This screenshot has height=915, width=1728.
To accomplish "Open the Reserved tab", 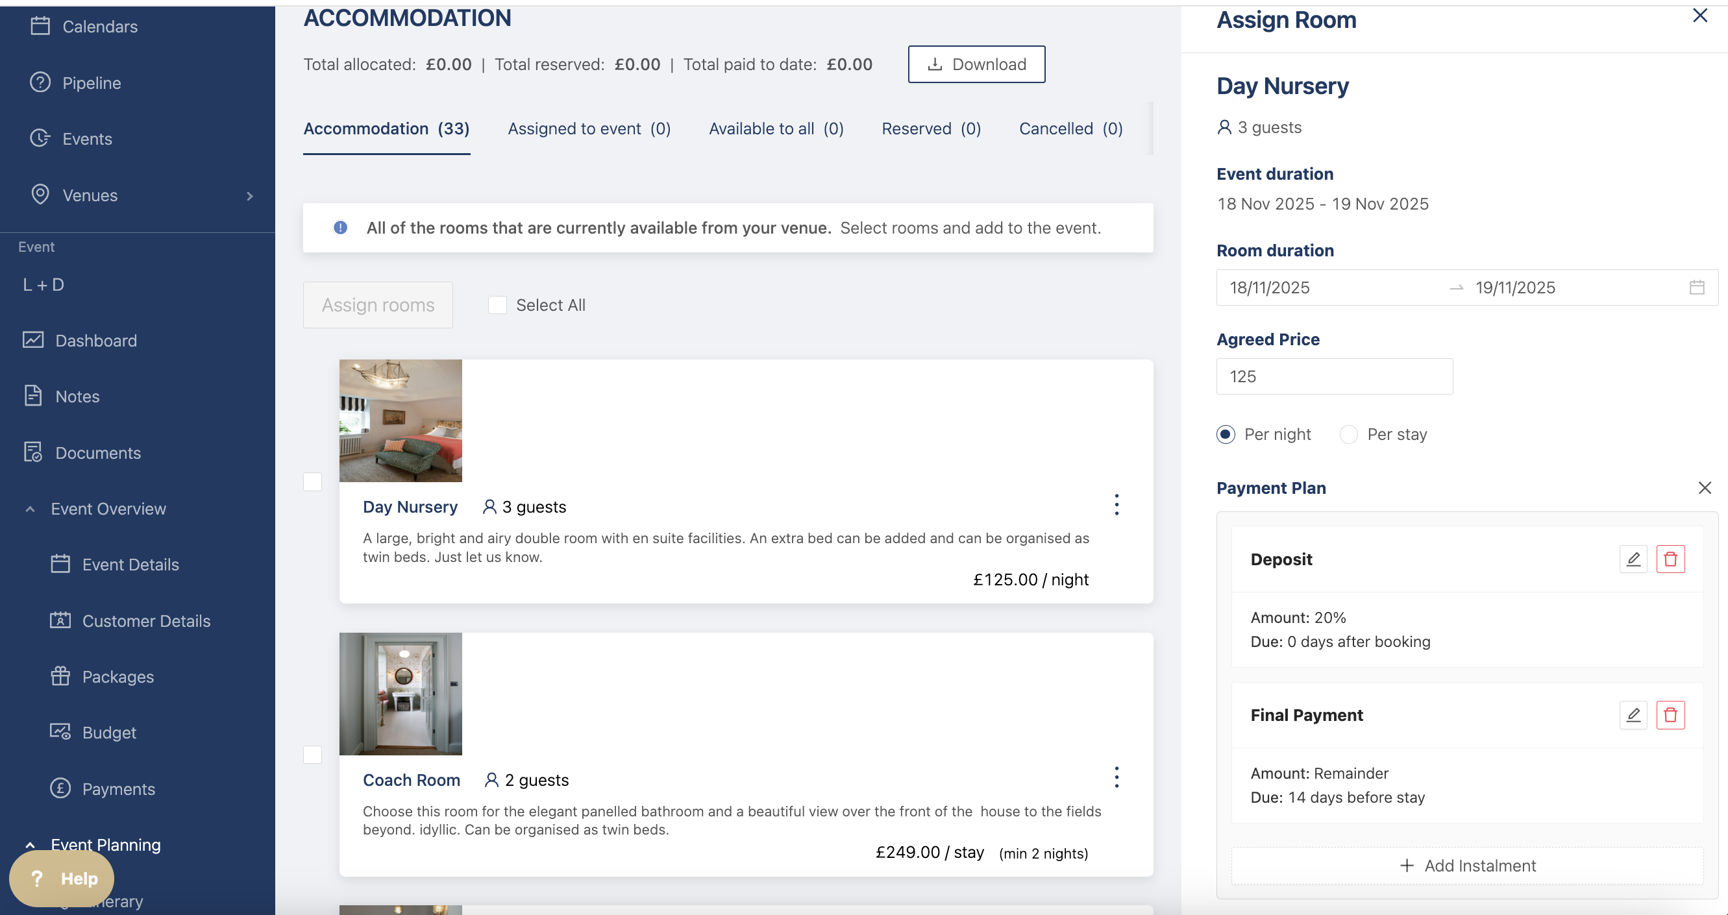I will (x=930, y=128).
